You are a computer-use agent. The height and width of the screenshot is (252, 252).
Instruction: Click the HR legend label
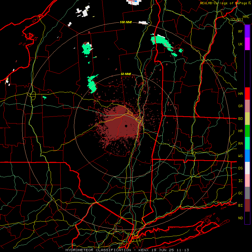(x=240, y=131)
